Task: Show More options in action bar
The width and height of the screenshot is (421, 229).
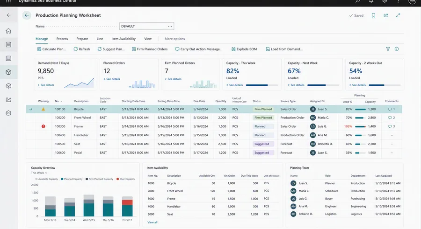Action: (x=175, y=39)
